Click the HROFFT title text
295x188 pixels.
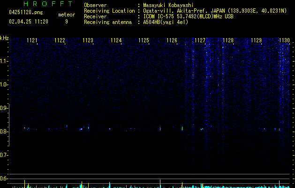48,4
